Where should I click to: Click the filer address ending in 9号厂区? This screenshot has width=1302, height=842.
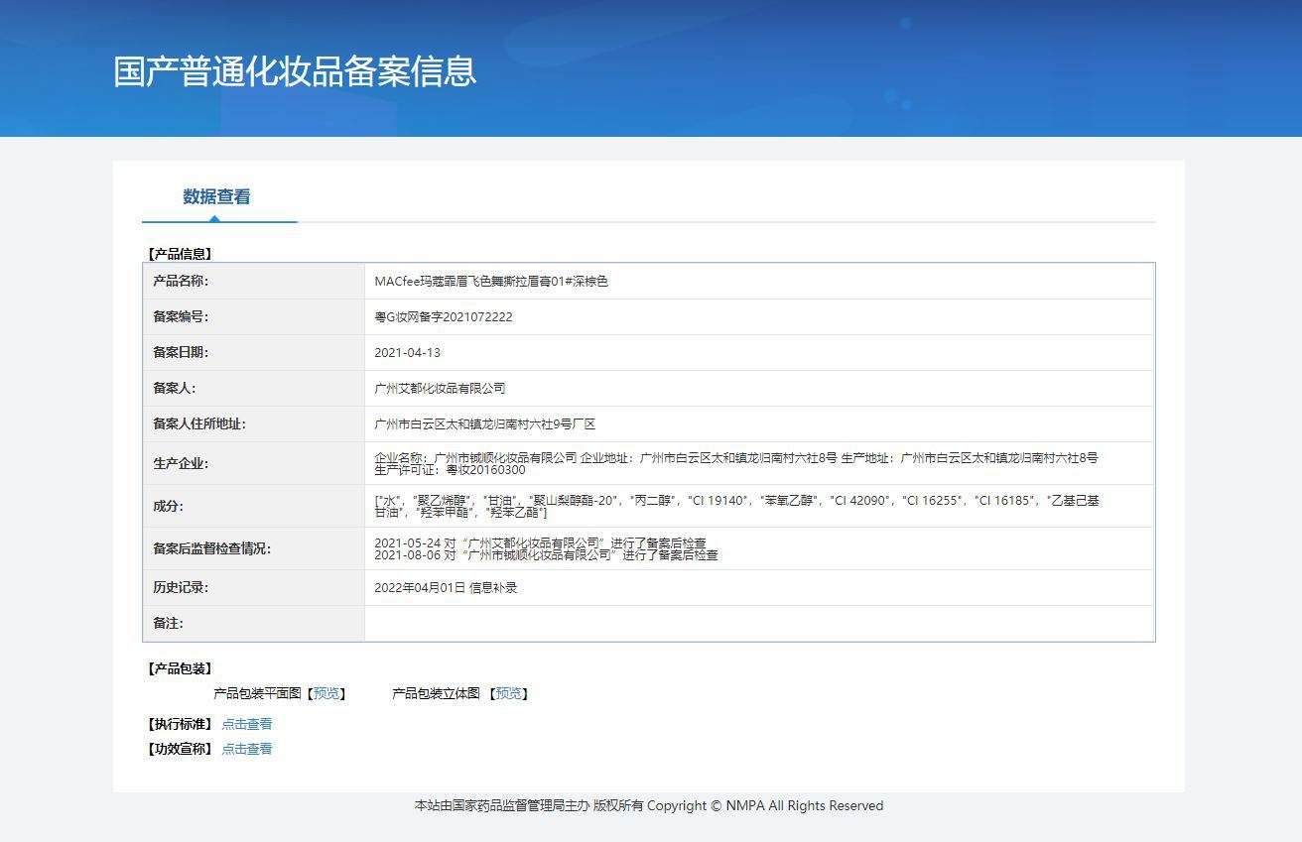pos(484,424)
